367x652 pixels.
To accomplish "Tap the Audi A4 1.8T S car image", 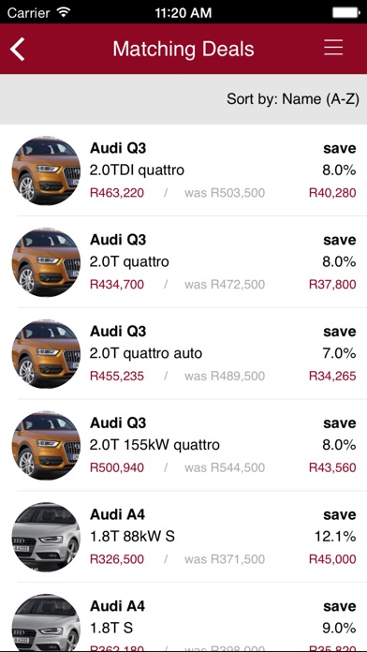I will (46, 622).
